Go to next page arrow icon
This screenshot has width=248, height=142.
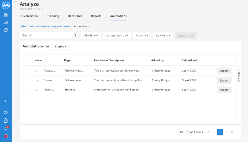(x=226, y=132)
